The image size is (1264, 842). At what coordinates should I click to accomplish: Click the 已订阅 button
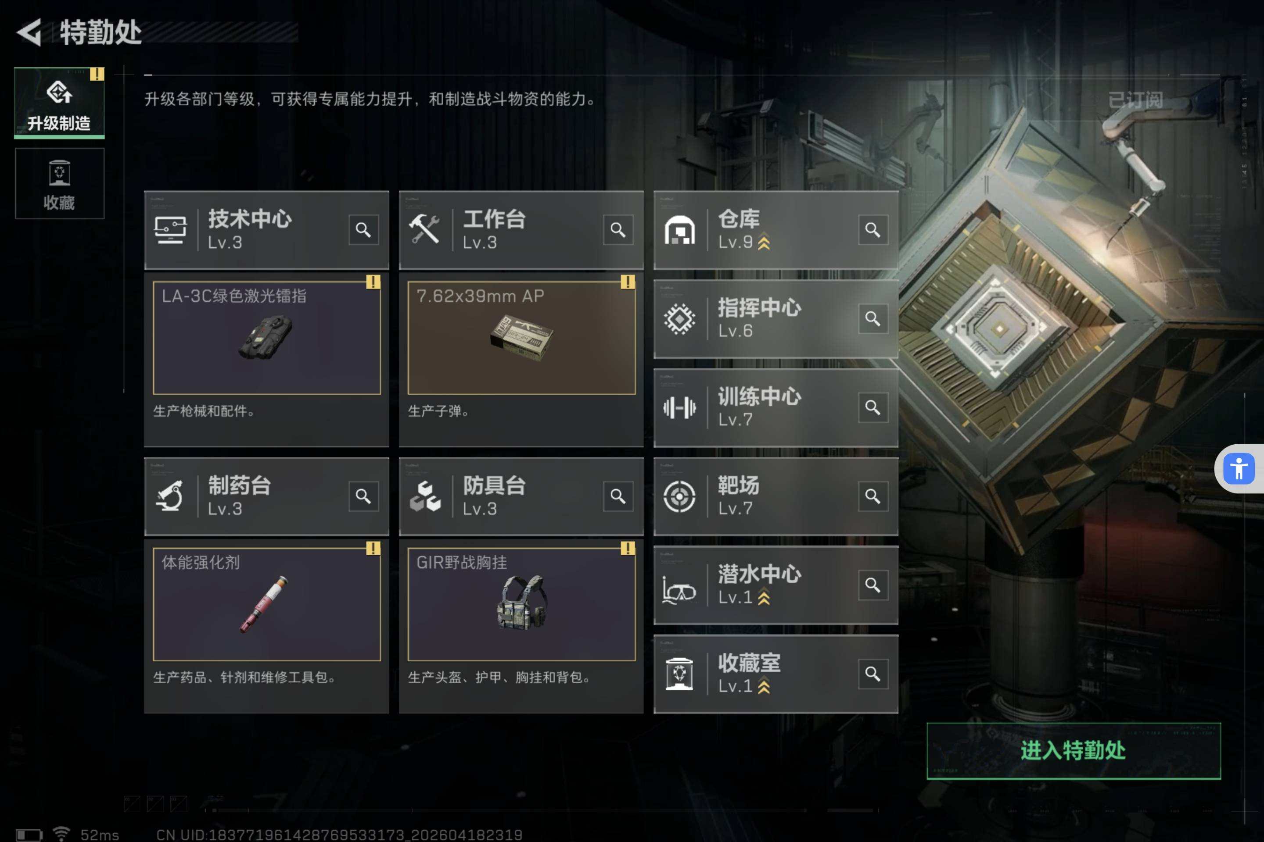point(1135,100)
